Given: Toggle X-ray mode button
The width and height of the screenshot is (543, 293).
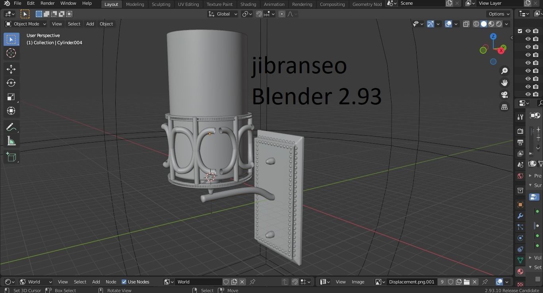Looking at the screenshot, I should tap(466, 24).
